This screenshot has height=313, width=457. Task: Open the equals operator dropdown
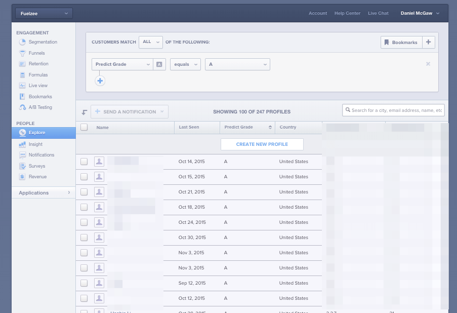(185, 64)
